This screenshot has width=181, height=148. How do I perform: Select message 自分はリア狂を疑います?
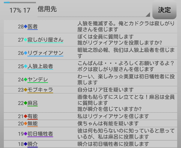click(106, 90)
